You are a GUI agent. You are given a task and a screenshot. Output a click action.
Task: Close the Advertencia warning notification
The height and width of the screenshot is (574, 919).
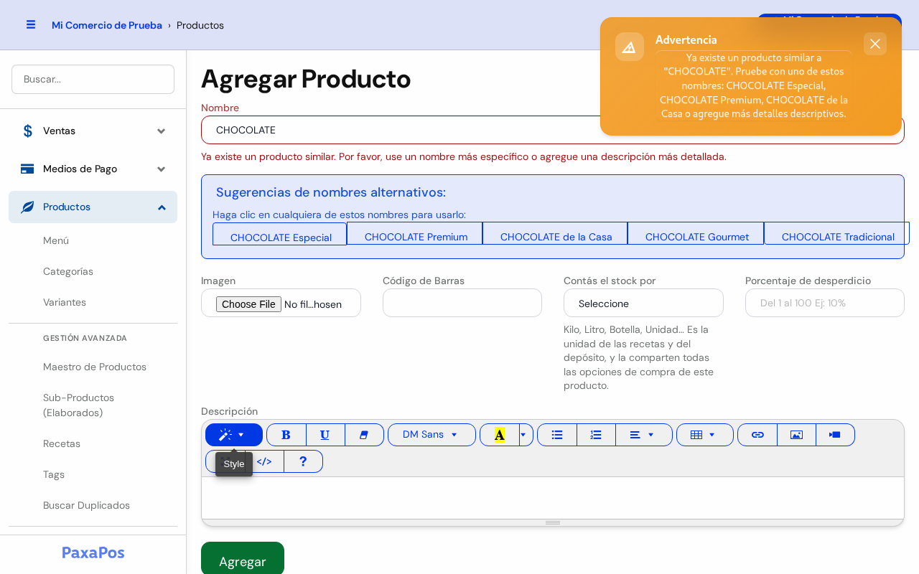(875, 44)
